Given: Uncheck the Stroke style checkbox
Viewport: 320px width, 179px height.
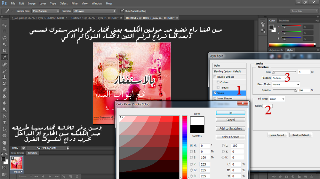Looking at the screenshot, I should tap(215, 93).
